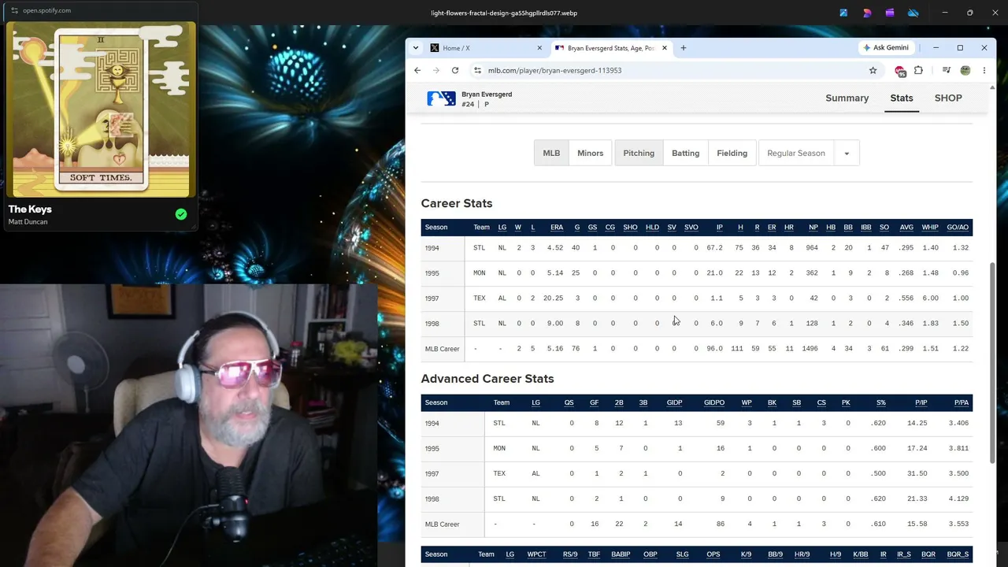Open the Summary tab on player page
Viewport: 1008px width, 567px height.
[847, 98]
